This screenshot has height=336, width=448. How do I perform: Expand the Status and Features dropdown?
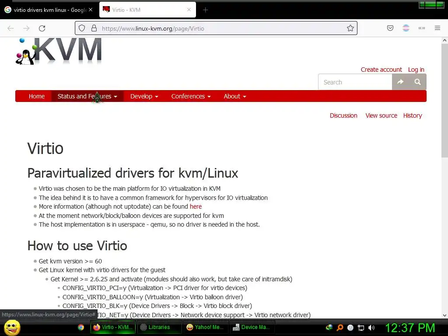tap(87, 96)
